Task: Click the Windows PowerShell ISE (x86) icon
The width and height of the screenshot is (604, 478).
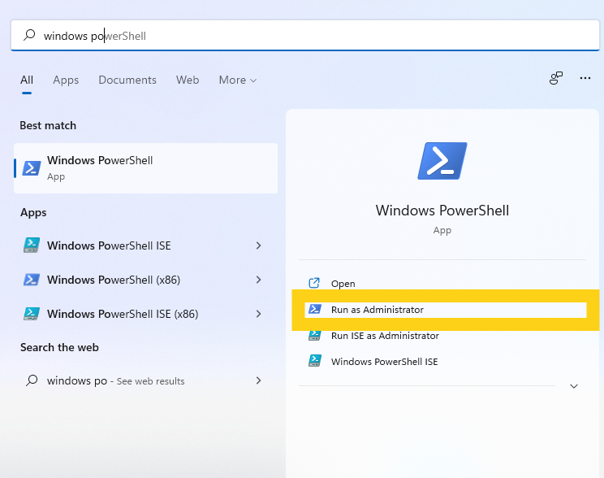Action: [32, 314]
